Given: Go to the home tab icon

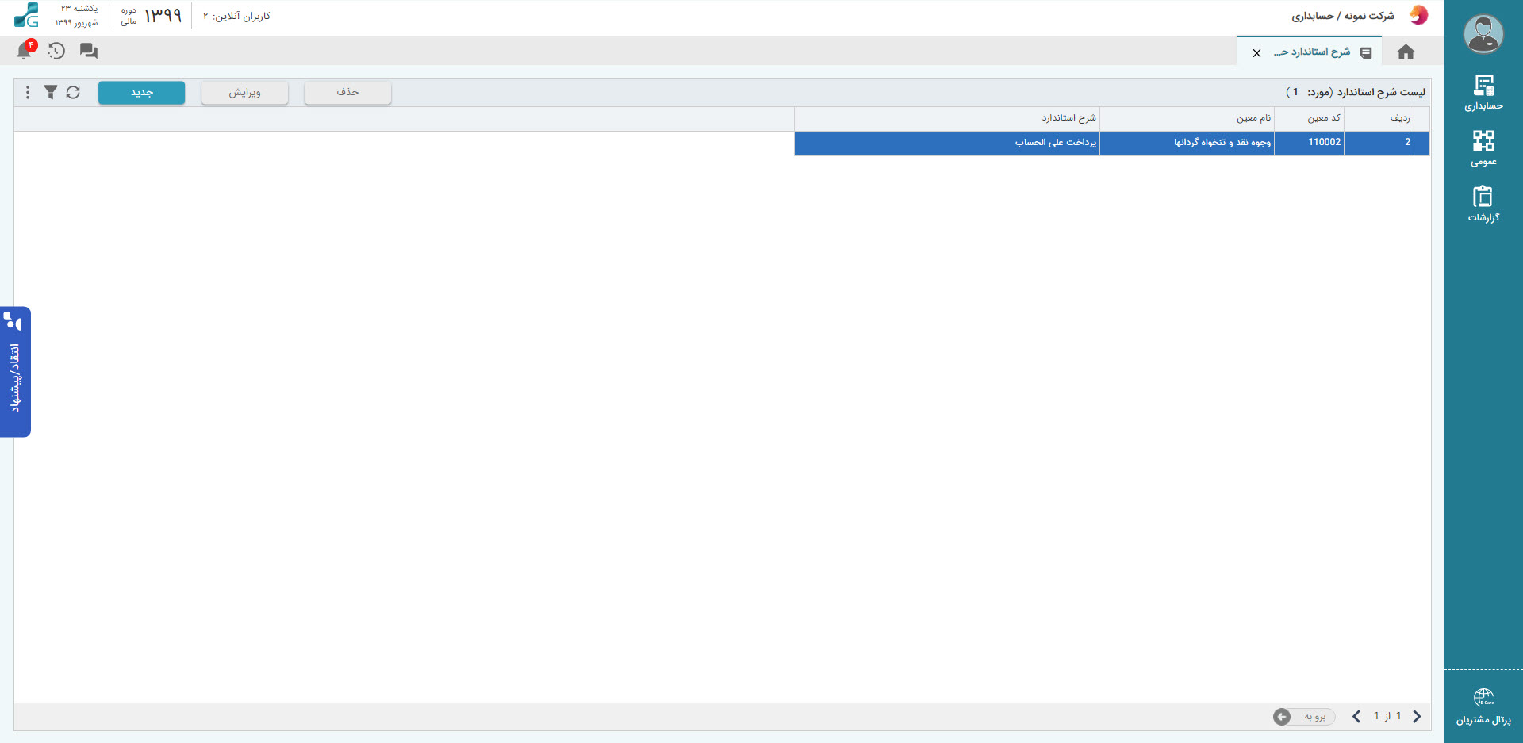Looking at the screenshot, I should click(1406, 52).
